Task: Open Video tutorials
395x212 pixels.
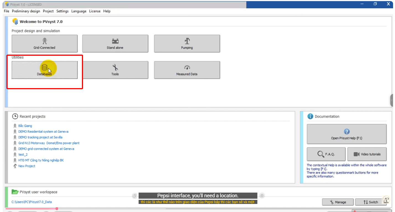Action: [367, 154]
